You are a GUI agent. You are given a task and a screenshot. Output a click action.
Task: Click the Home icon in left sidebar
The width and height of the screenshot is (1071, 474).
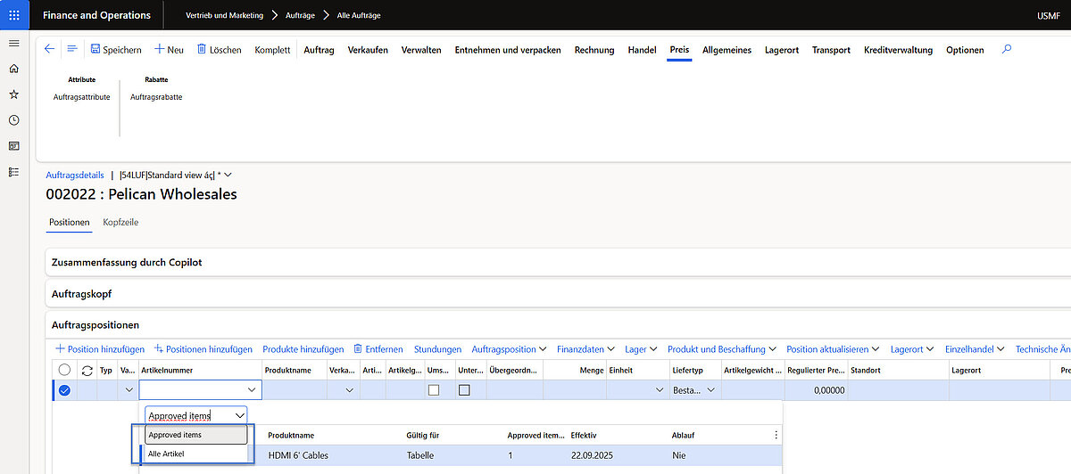coord(13,69)
